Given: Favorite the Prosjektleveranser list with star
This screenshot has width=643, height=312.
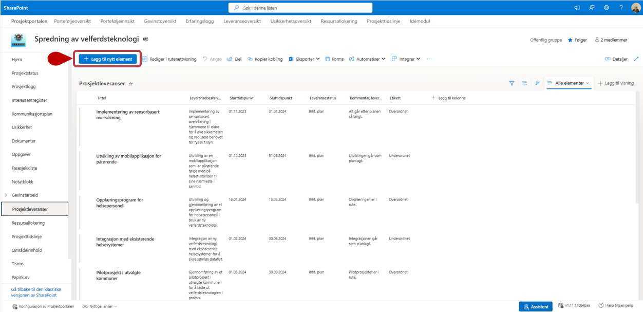Looking at the screenshot, I should [x=130, y=84].
